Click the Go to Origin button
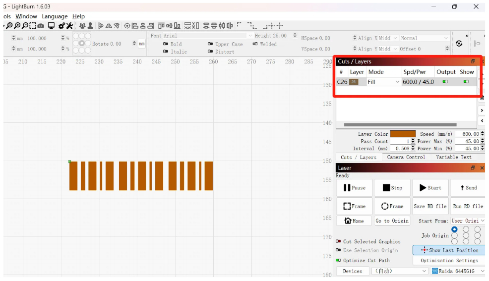The image size is (489, 281). (x=392, y=221)
